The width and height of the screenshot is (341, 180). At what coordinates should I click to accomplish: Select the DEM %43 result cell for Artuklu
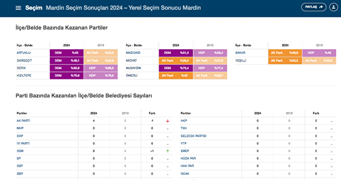[x=67, y=53]
